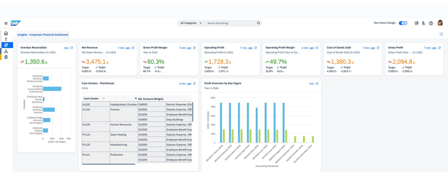Click the feedback smiley chat icon
This screenshot has height=172, width=448.
click(416, 23)
